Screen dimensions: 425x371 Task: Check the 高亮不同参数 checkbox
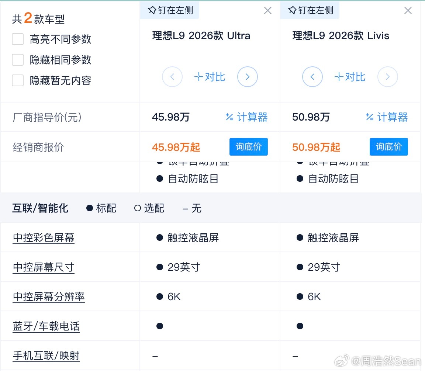coord(18,39)
